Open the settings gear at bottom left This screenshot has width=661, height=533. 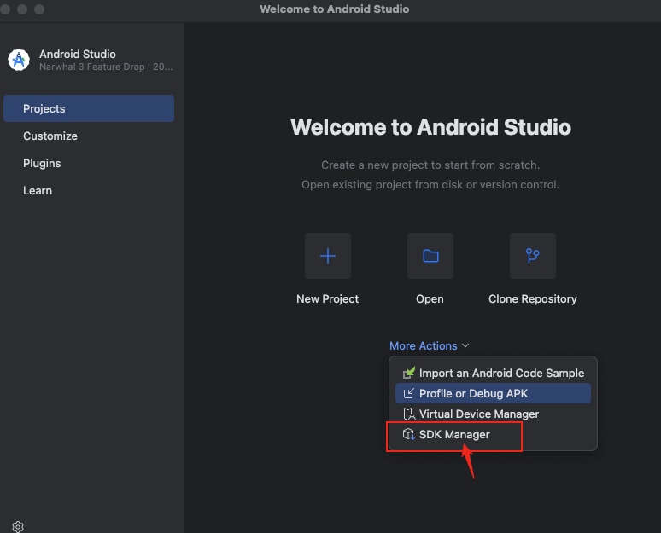click(18, 527)
